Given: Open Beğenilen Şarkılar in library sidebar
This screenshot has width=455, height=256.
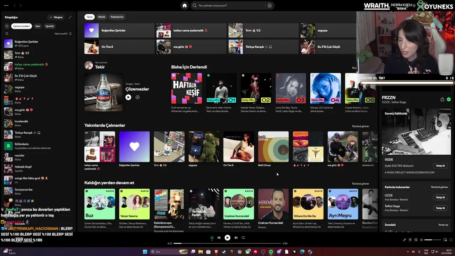Looking at the screenshot, I should (38, 44).
